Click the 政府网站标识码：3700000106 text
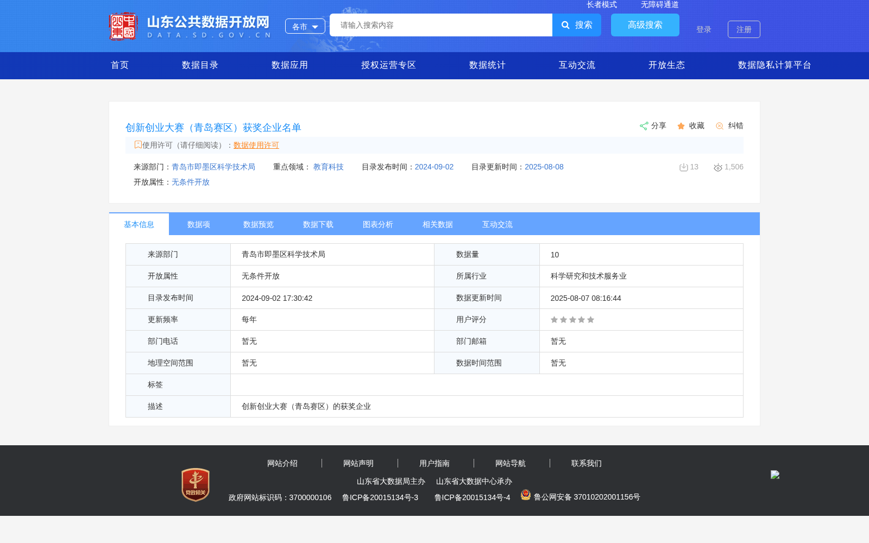Viewport: 869px width, 543px height. (x=280, y=497)
